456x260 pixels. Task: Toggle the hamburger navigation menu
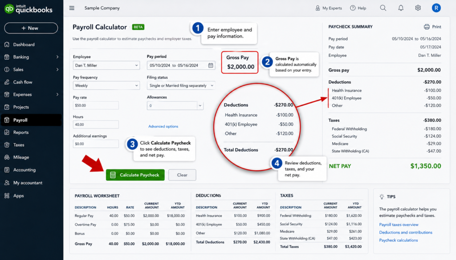pyautogui.click(x=72, y=8)
